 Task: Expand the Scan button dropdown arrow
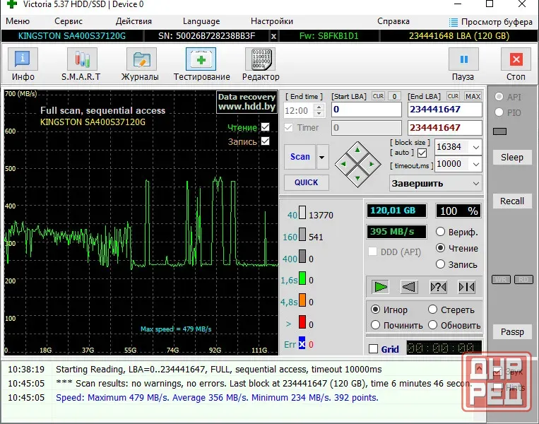point(322,157)
